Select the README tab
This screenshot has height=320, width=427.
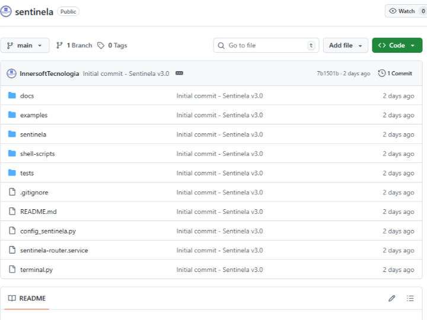[27, 298]
